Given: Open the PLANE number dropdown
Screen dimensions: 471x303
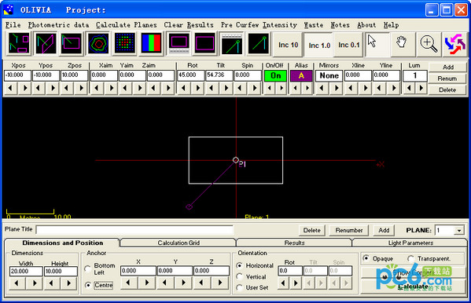Looking at the screenshot, I should 459,231.
